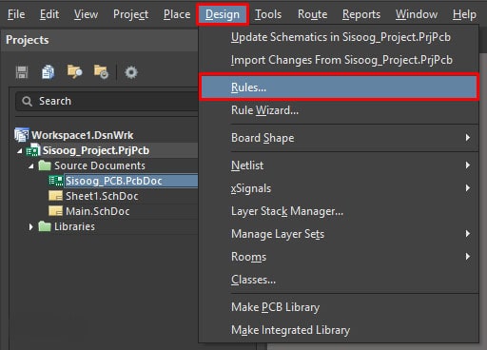Viewport: 487px width, 350px height.
Task: Choose Make PCB Library
Action: coord(339,307)
